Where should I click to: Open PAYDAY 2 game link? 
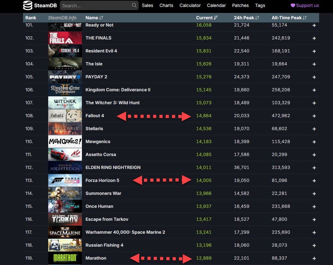[x=96, y=77]
